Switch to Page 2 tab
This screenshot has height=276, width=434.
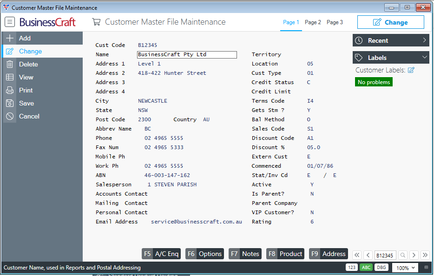313,22
